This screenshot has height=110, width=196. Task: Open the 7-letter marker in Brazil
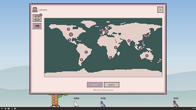click(x=86, y=52)
